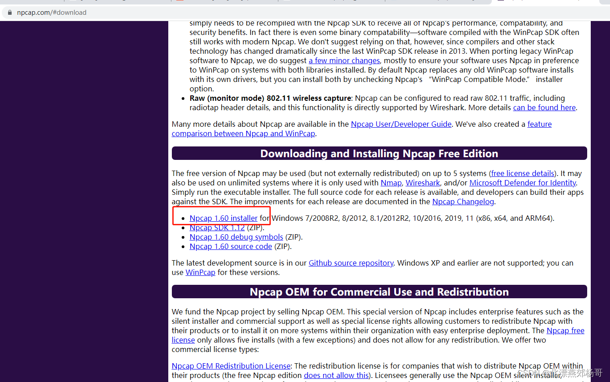This screenshot has width=610, height=382.
Task: Open the Github source repository link
Action: tap(351, 263)
